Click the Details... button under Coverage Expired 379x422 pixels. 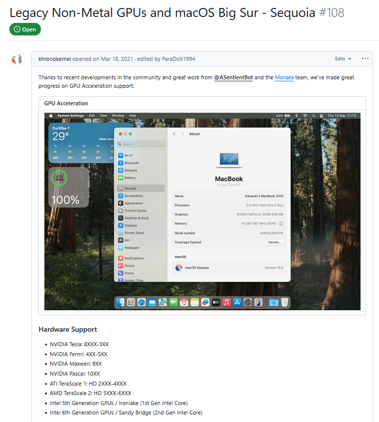[x=275, y=242]
